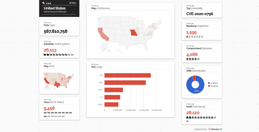The width and height of the screenshot is (259, 132).
Task: Click Missouri on the Map of All Services
Action: pyautogui.click(x=134, y=33)
